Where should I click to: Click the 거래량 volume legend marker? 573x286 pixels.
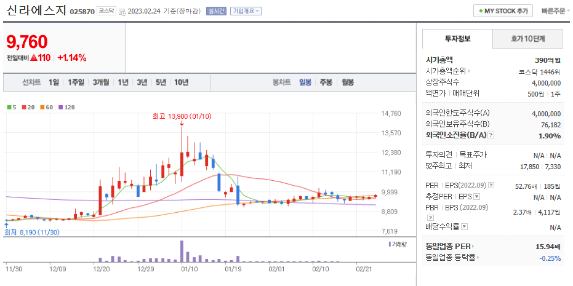coord(390,244)
